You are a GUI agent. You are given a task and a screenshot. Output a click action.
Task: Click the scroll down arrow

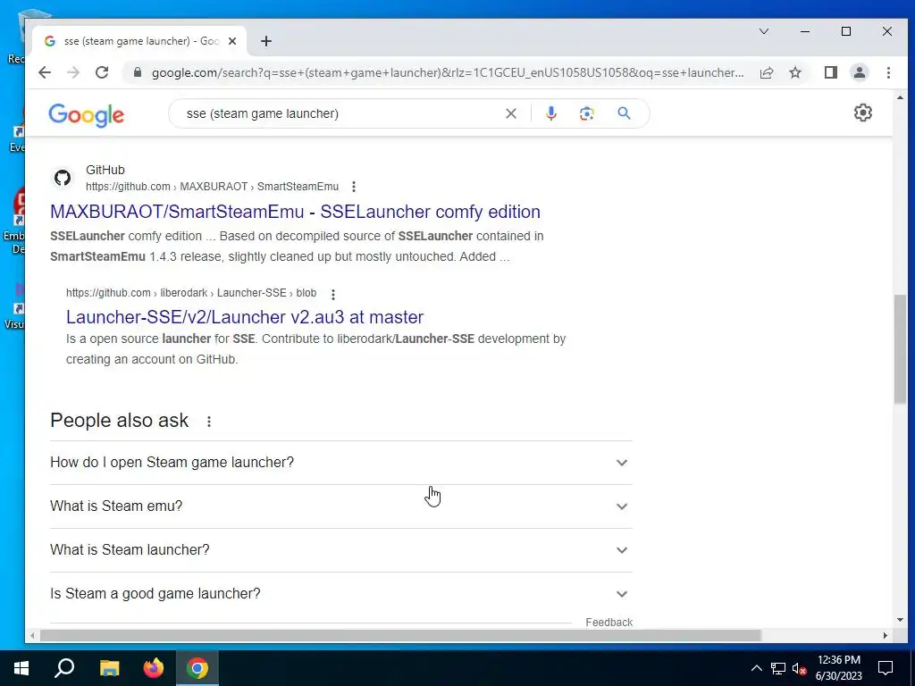[900, 620]
